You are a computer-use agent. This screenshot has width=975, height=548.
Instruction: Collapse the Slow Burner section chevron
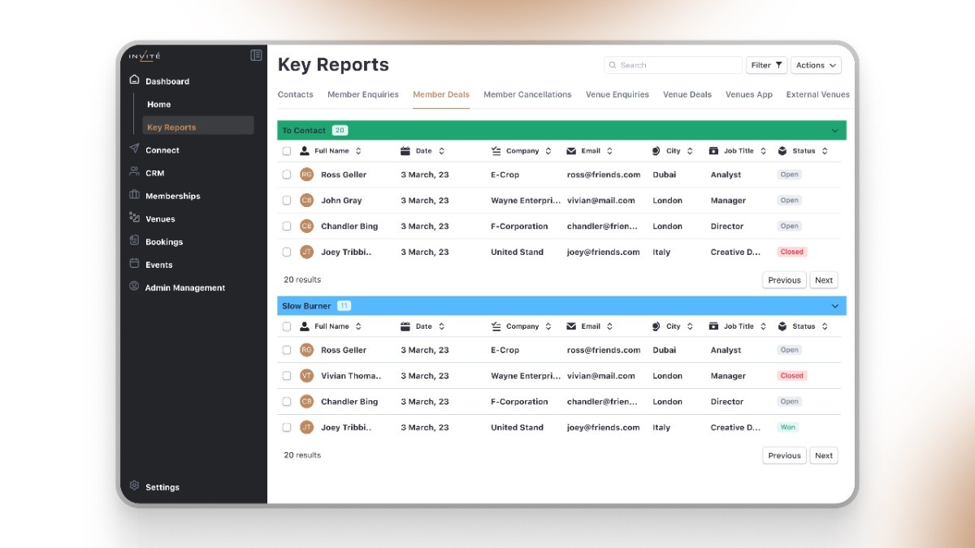[x=834, y=306]
